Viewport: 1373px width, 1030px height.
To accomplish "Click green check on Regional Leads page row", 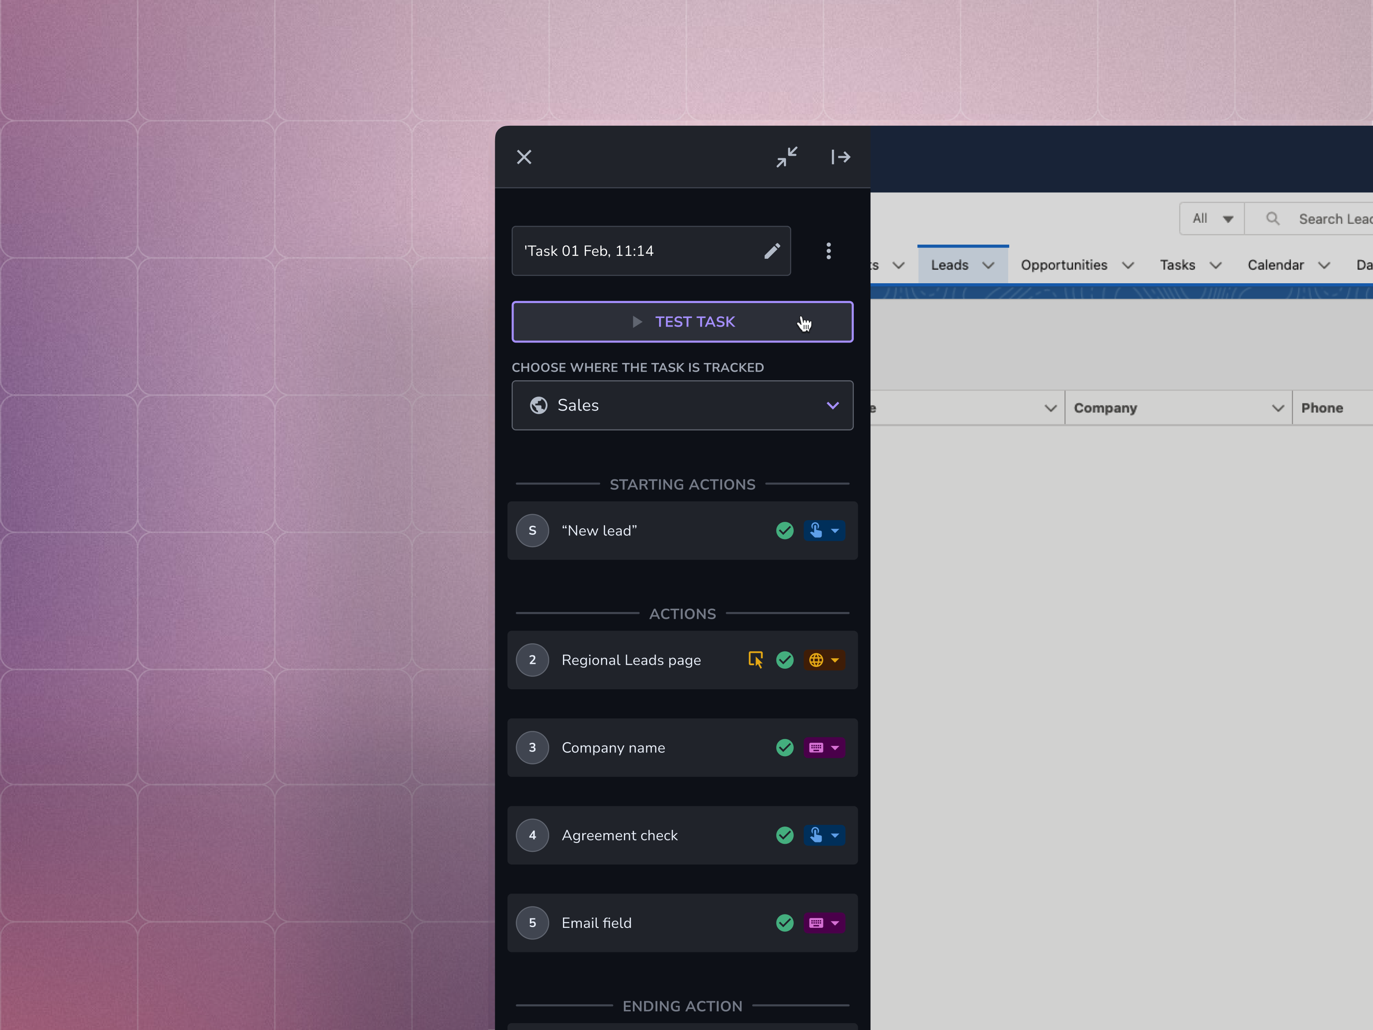I will pos(785,660).
